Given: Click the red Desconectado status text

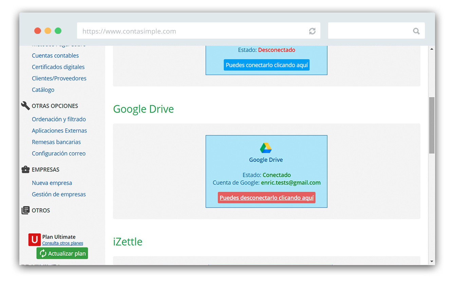Looking at the screenshot, I should click(x=277, y=50).
